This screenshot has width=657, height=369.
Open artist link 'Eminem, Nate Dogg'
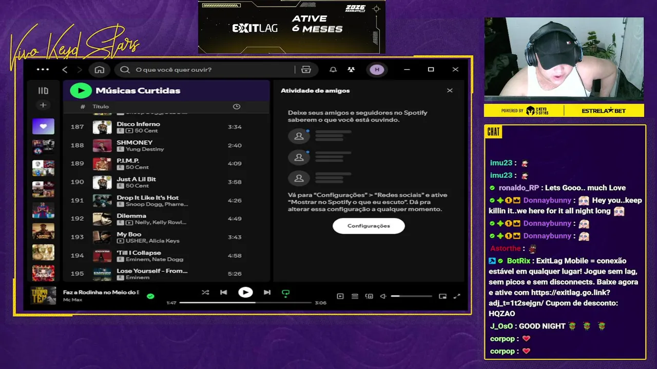click(x=154, y=259)
